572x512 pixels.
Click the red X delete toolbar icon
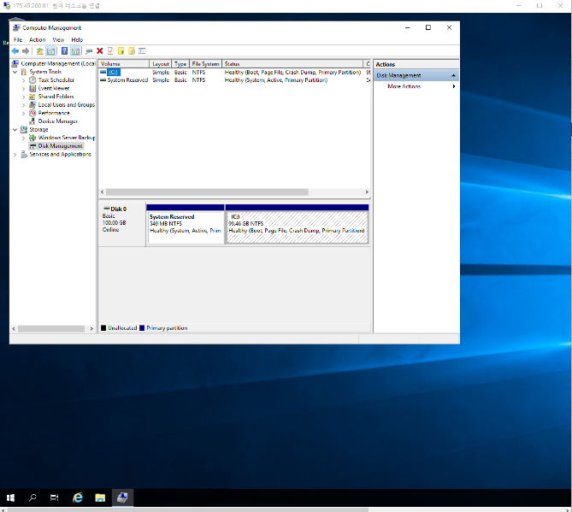[99, 51]
